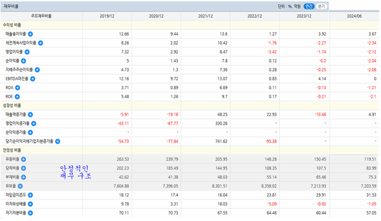This screenshot has width=381, height=221.
Task: Click the 유보율 row label
Action: 10,186
